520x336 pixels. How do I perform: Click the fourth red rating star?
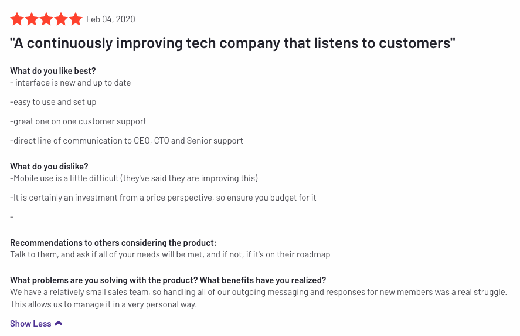[61, 19]
